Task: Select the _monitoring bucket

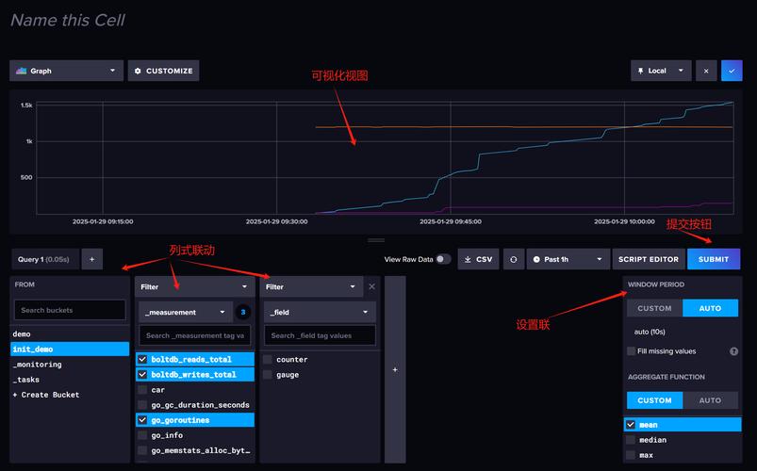Action: pyautogui.click(x=70, y=365)
